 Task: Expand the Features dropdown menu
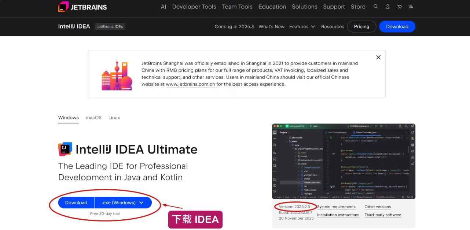coord(302,27)
